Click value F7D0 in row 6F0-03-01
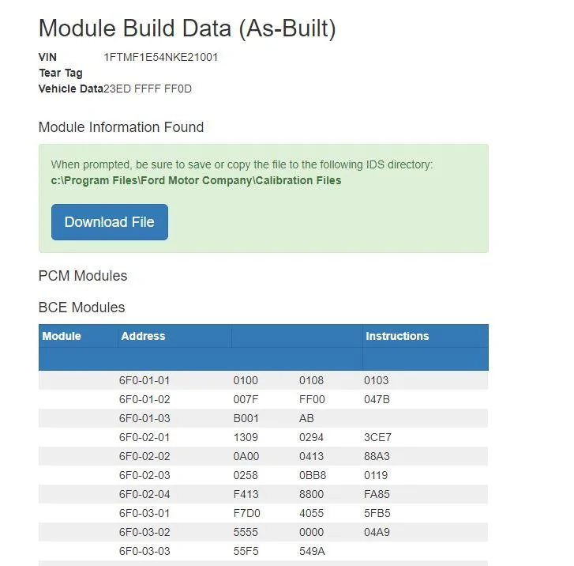The width and height of the screenshot is (574, 566). 246,513
